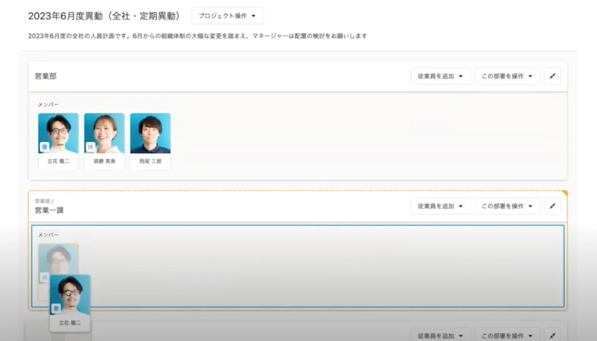Click the dragged 立花 龍二 card
The width and height of the screenshot is (597, 341).
click(x=70, y=303)
